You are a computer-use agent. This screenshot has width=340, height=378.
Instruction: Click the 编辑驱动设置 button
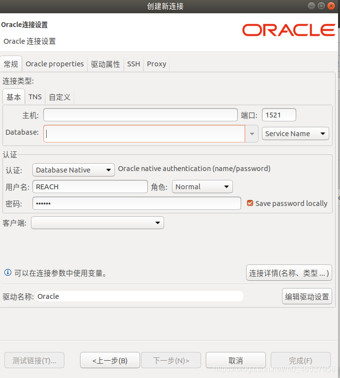(x=307, y=296)
